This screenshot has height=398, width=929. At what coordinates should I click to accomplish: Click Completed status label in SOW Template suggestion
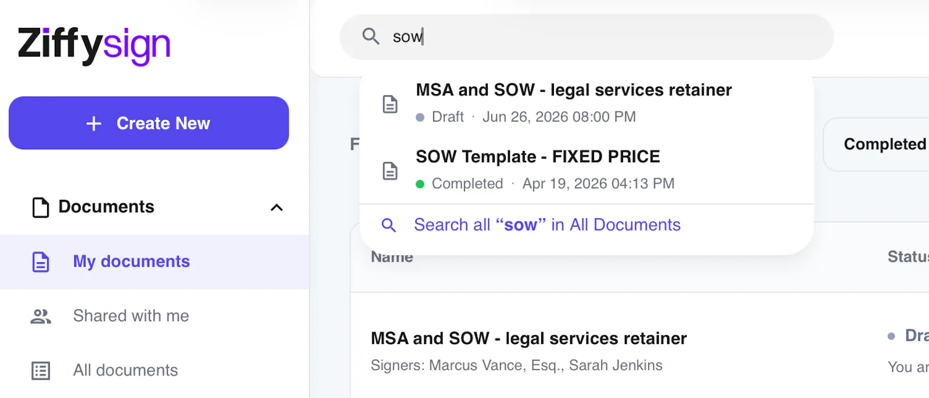467,184
